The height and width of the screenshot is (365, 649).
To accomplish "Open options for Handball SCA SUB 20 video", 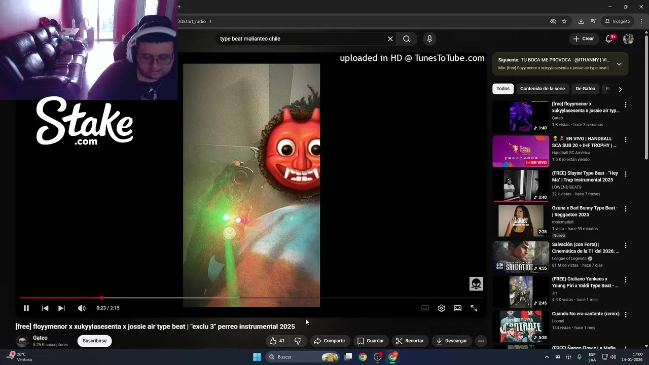I will coord(625,139).
